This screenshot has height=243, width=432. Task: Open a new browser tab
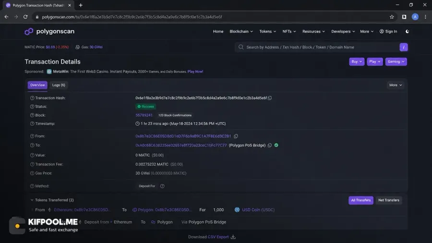(x=81, y=5)
